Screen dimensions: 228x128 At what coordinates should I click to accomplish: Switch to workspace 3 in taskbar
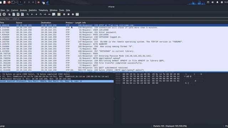click(x=29, y=2)
